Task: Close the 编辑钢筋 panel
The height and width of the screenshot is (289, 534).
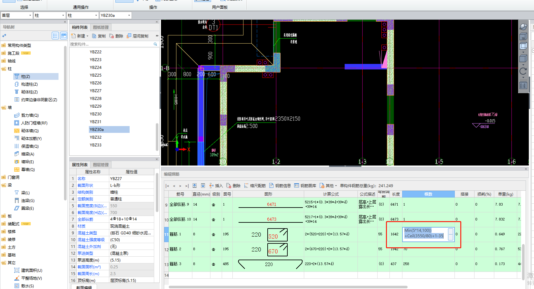Action: [x=526, y=169]
